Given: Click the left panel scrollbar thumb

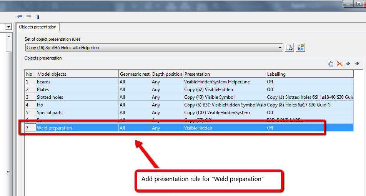Looking at the screenshot, I should 8,124.
